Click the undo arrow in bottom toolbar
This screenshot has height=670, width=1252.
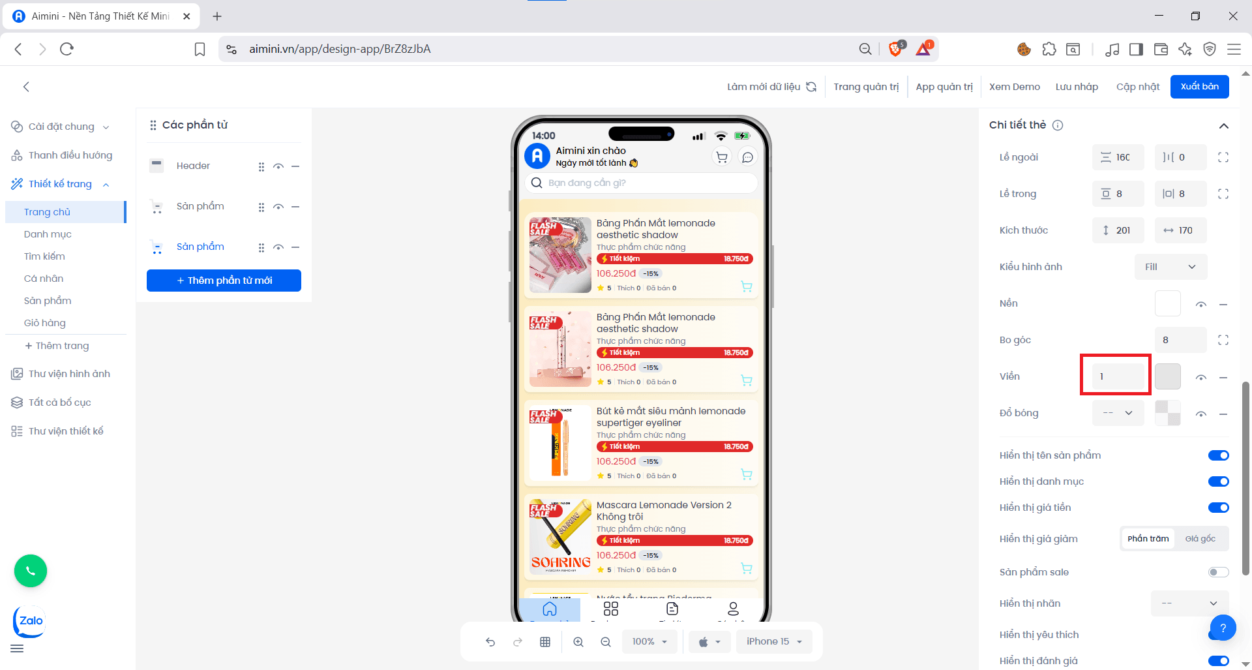(490, 642)
